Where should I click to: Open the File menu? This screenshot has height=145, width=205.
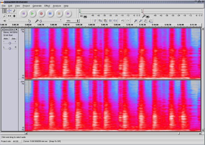coord(4,6)
